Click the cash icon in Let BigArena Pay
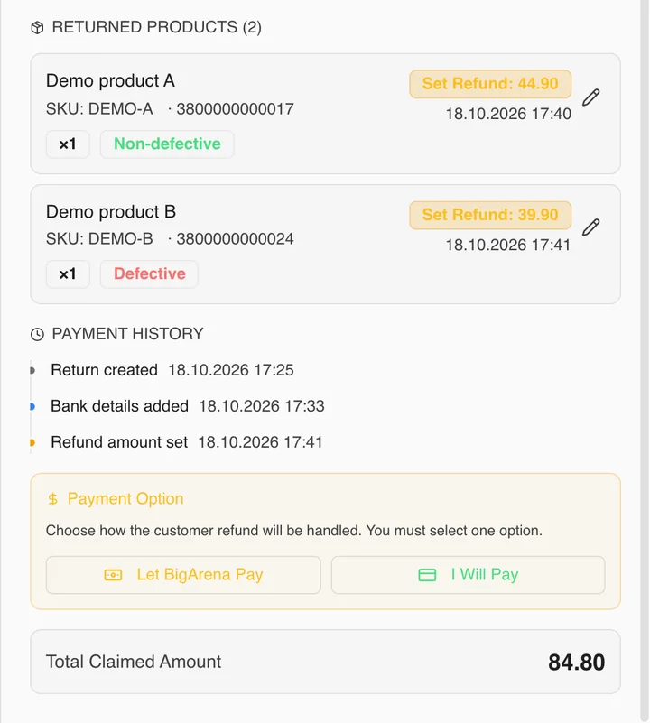Image resolution: width=650 pixels, height=723 pixels. coord(113,575)
